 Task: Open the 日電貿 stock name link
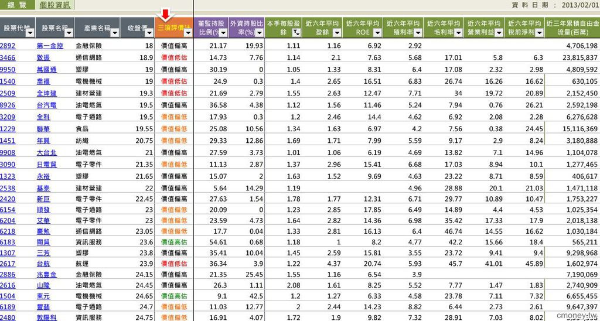tap(47, 165)
